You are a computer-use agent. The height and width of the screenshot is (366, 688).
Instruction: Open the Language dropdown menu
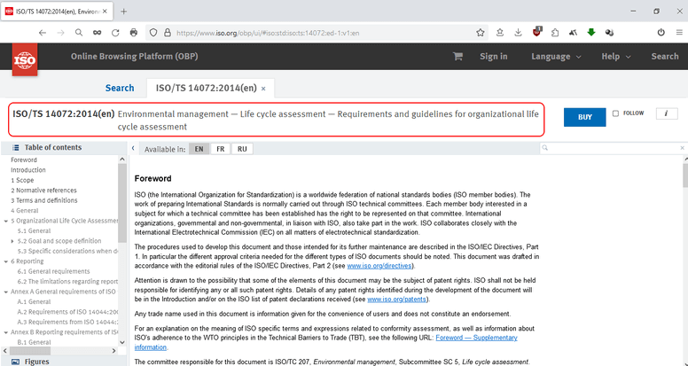pyautogui.click(x=556, y=56)
